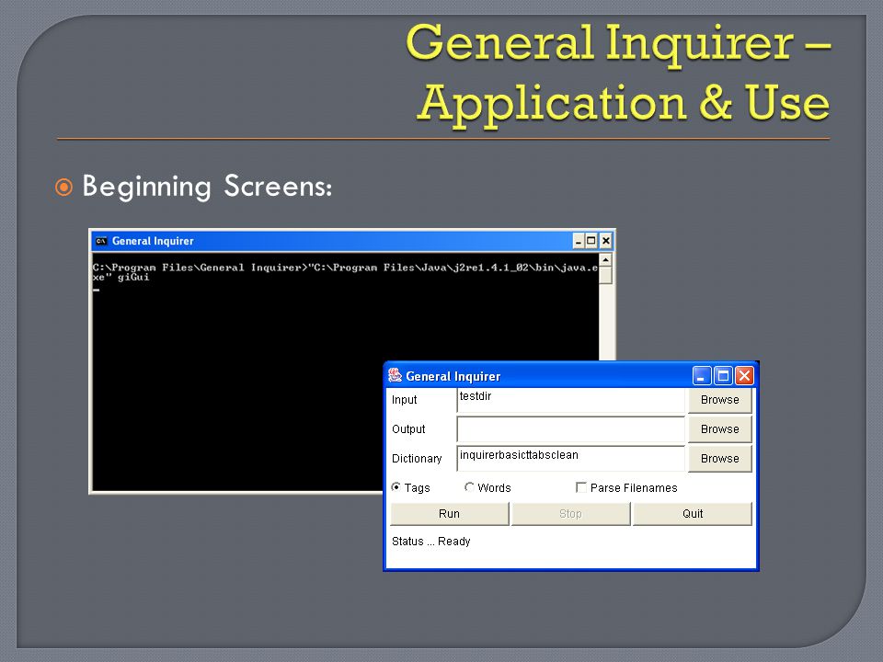Maximize the General Inquirer GUI window
The width and height of the screenshot is (883, 662).
tap(723, 375)
